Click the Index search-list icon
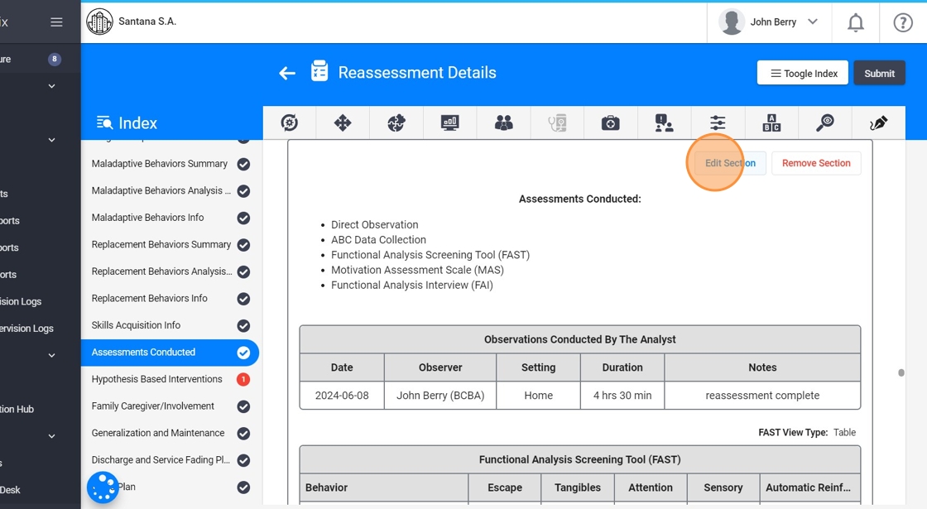The height and width of the screenshot is (509, 927). click(104, 122)
